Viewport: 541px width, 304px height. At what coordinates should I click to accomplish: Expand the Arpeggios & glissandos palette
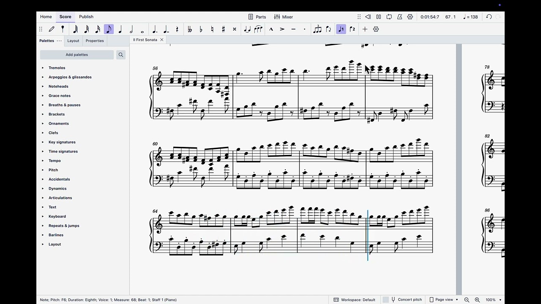click(43, 77)
